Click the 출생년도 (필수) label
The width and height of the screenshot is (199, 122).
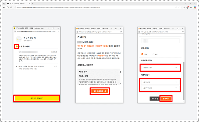(x=146, y=60)
